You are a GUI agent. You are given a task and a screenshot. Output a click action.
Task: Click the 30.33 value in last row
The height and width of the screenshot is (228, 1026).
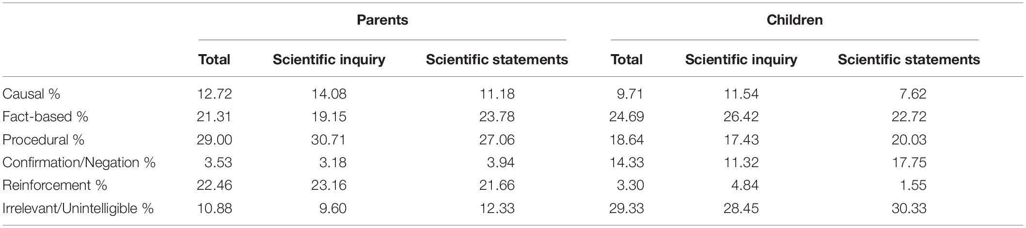point(909,209)
